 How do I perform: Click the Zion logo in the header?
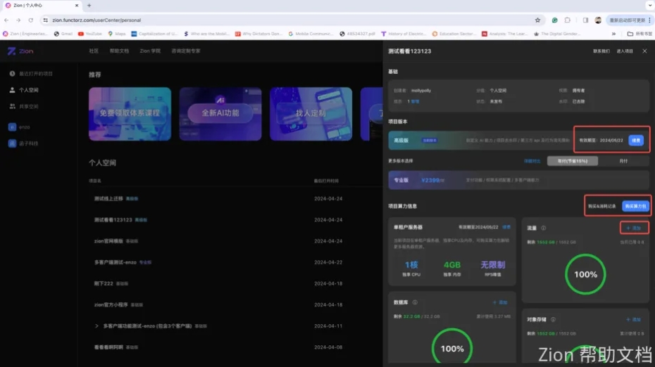click(x=20, y=51)
